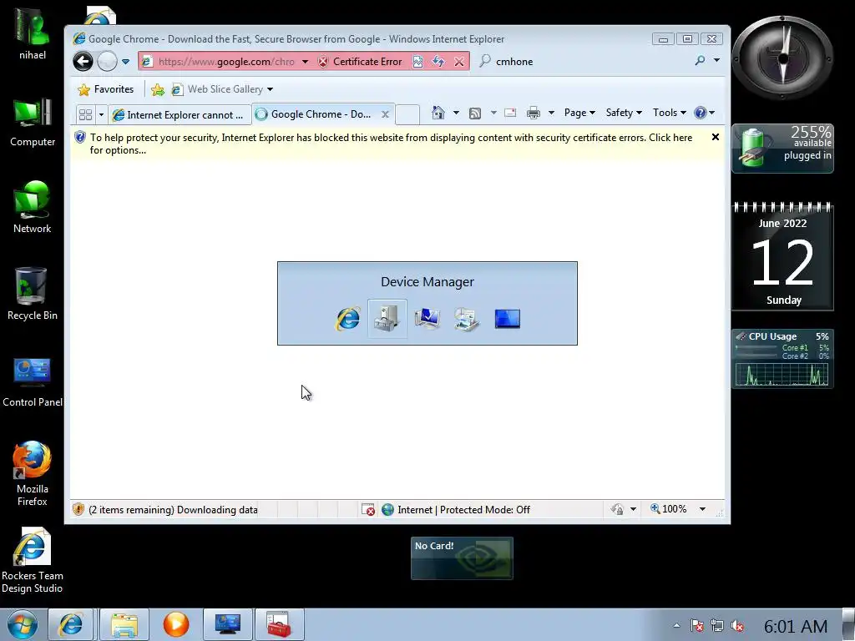Viewport: 855px width, 641px height.
Task: Click the muted volume tray icon
Action: (x=737, y=626)
